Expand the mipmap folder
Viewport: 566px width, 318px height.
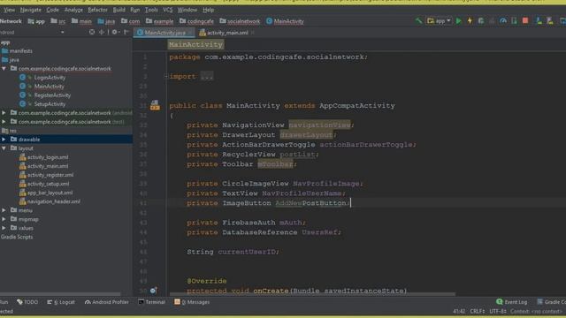pos(4,219)
